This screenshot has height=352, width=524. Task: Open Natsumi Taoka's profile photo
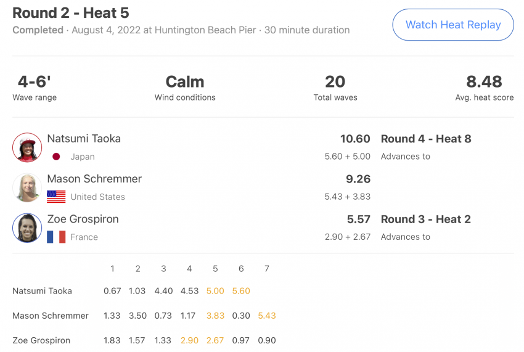tap(27, 147)
